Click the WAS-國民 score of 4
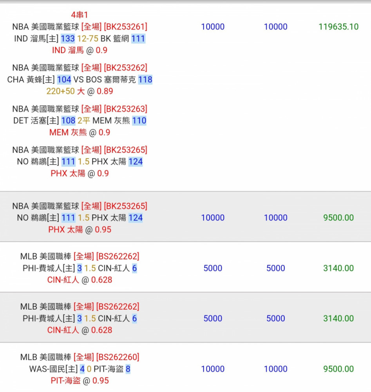 point(82,369)
